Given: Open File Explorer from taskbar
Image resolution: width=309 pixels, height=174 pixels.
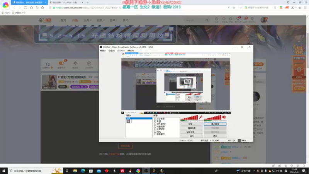Looking at the screenshot, I should pyautogui.click(x=75, y=171).
